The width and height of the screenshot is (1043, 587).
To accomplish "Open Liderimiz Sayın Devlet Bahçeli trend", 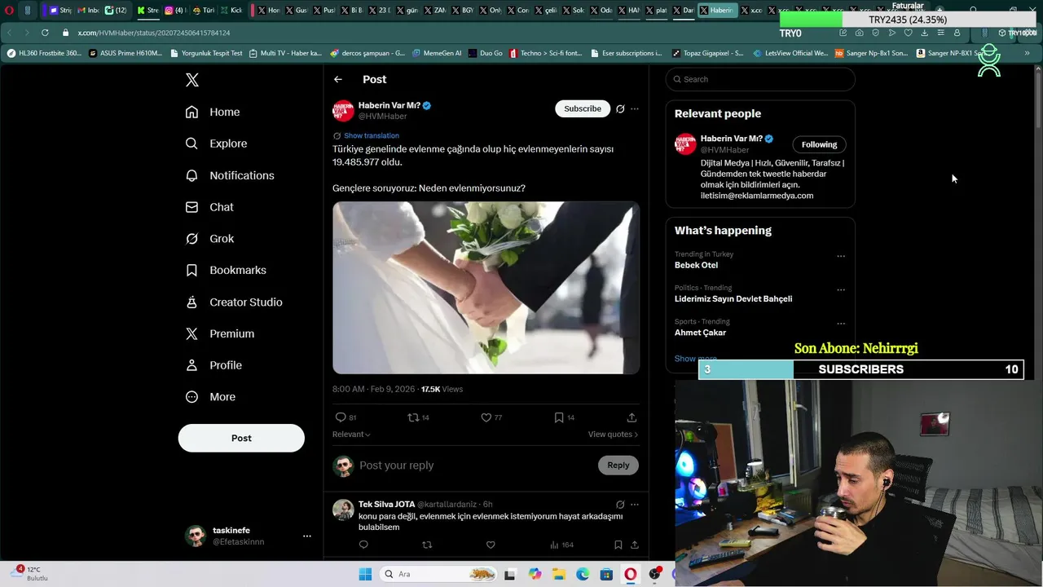I will 733,299.
